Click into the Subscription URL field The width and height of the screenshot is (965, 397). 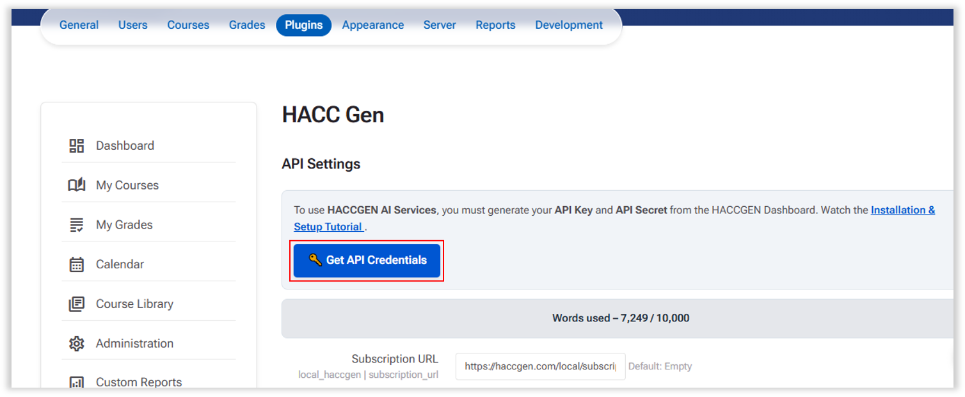[x=540, y=366]
